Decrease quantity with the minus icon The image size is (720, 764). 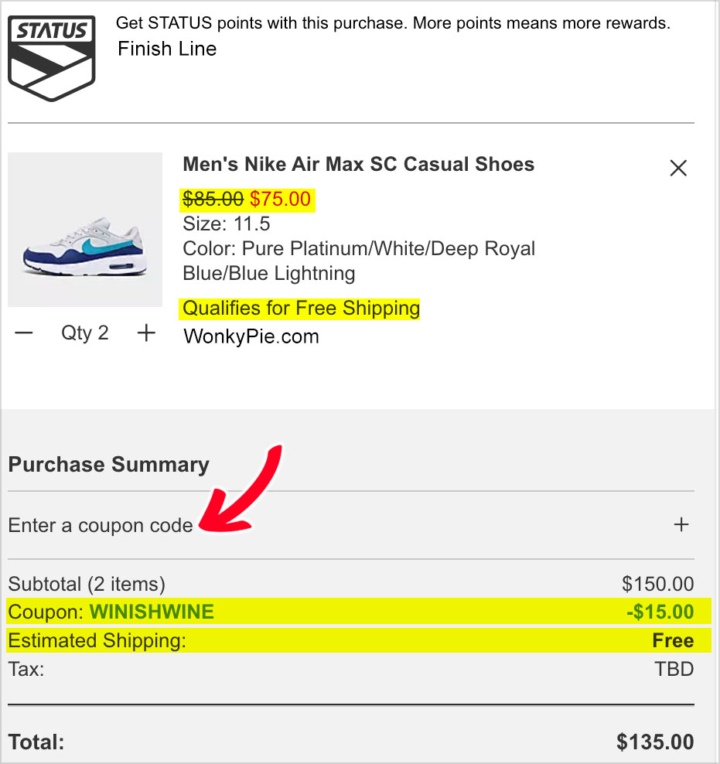(x=24, y=333)
